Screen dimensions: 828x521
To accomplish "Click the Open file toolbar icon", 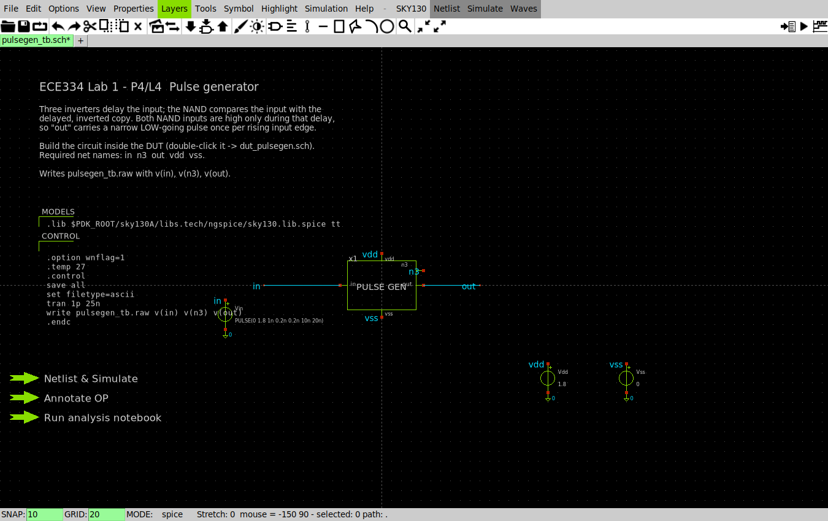I will coord(8,26).
